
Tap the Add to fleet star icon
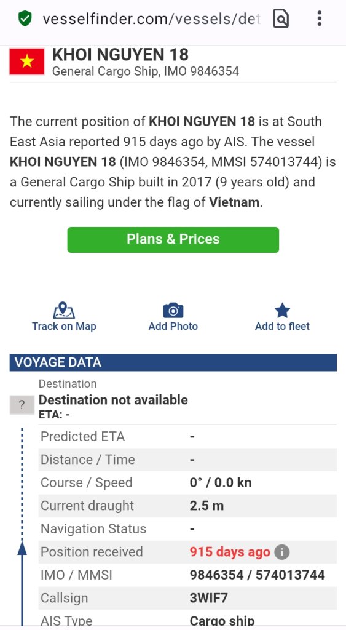pos(282,311)
